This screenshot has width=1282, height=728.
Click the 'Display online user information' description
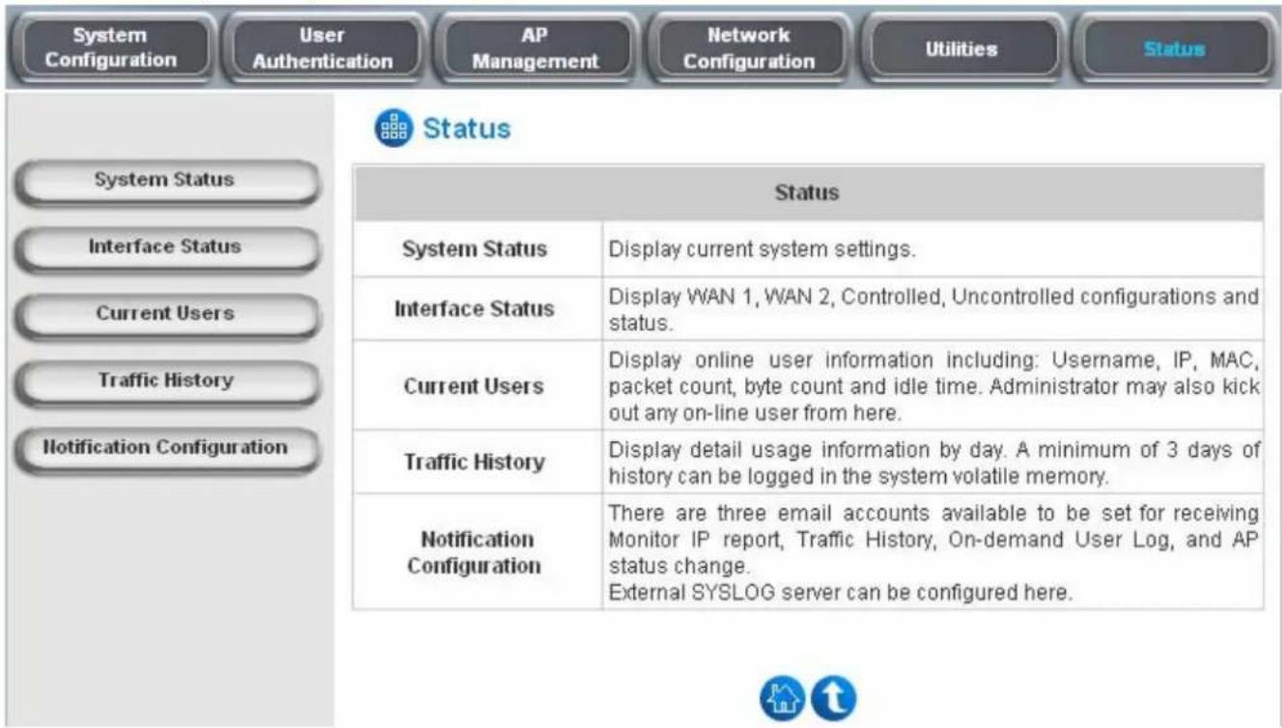click(x=934, y=386)
